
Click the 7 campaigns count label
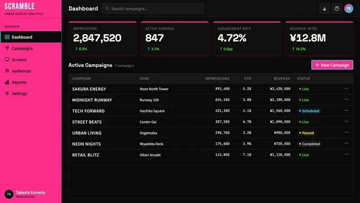point(124,65)
